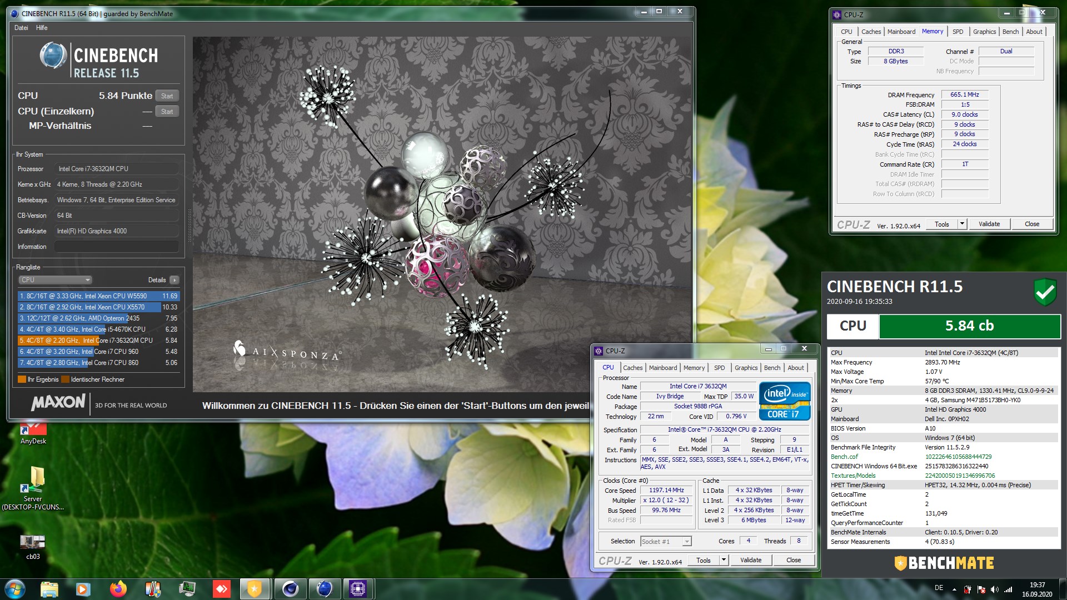
Task: Switch to SPD tab in memory CPU-Z window
Action: [x=958, y=32]
